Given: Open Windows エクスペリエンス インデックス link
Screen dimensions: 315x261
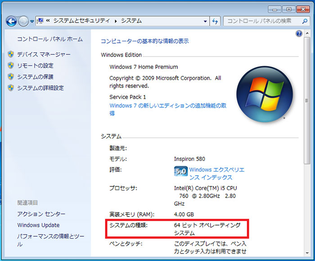Looking at the screenshot, I should point(217,173).
